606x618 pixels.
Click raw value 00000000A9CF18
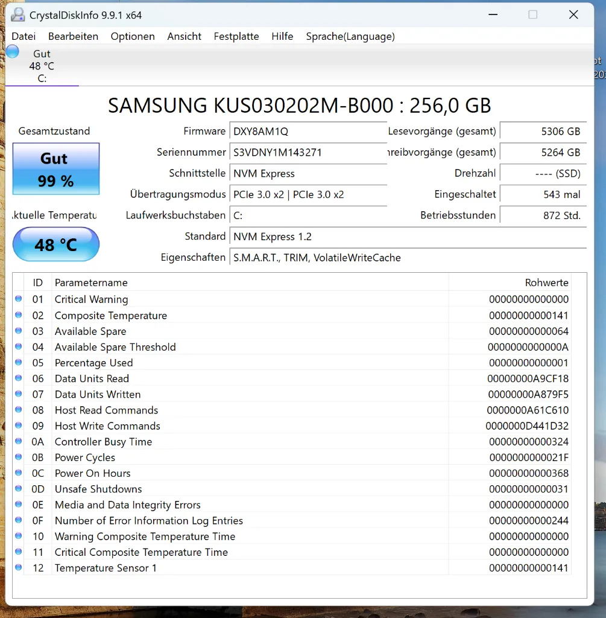click(528, 379)
